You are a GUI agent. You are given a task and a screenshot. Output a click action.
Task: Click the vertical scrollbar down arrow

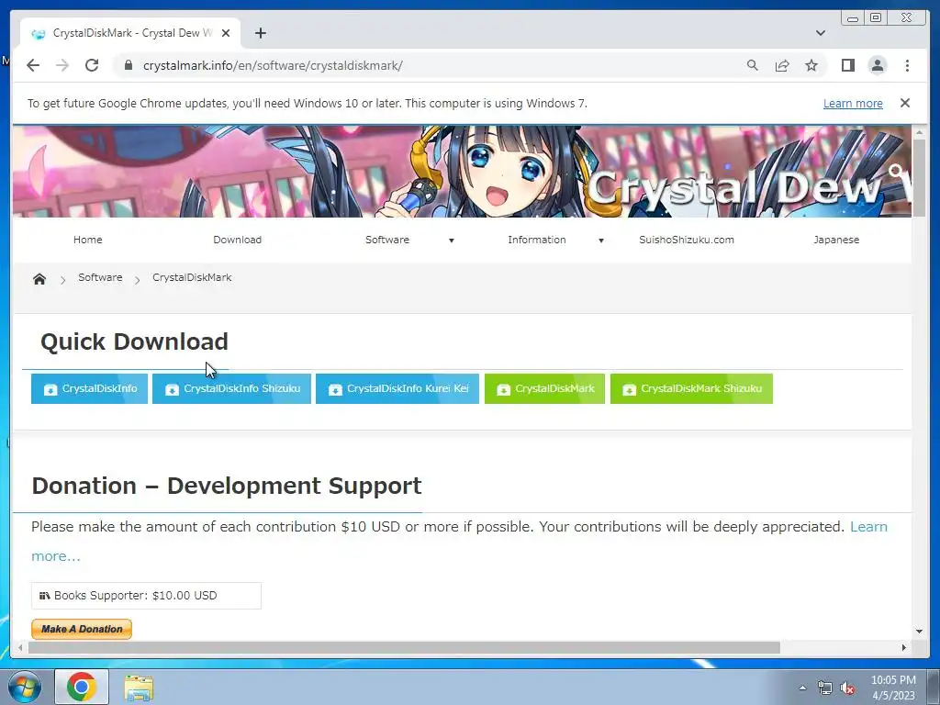tap(919, 631)
